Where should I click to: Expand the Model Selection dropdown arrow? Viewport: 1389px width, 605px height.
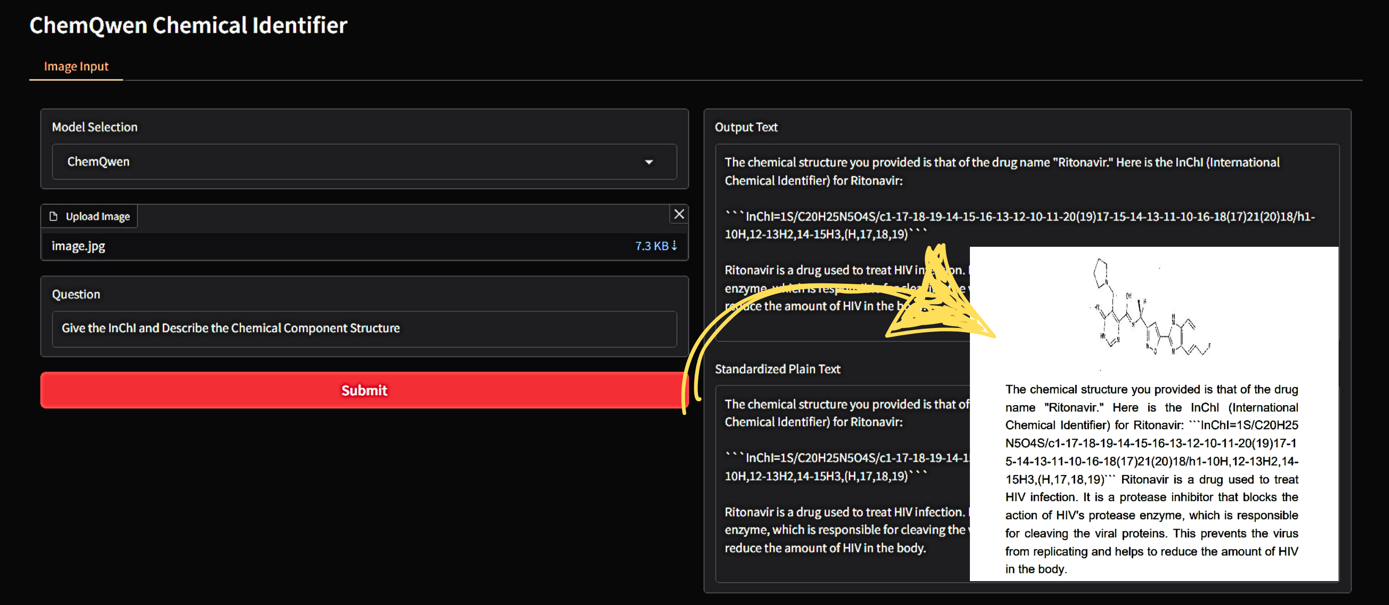649,162
